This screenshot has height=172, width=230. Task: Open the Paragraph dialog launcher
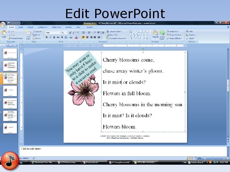click(126, 42)
